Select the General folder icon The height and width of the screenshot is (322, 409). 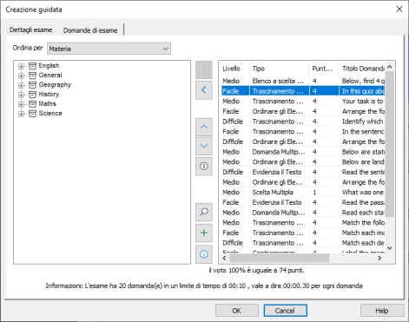click(32, 76)
